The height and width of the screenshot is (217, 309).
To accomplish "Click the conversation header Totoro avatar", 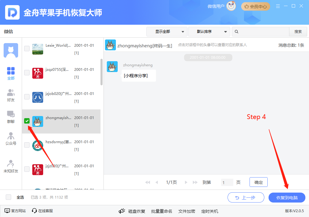I will (110, 45).
